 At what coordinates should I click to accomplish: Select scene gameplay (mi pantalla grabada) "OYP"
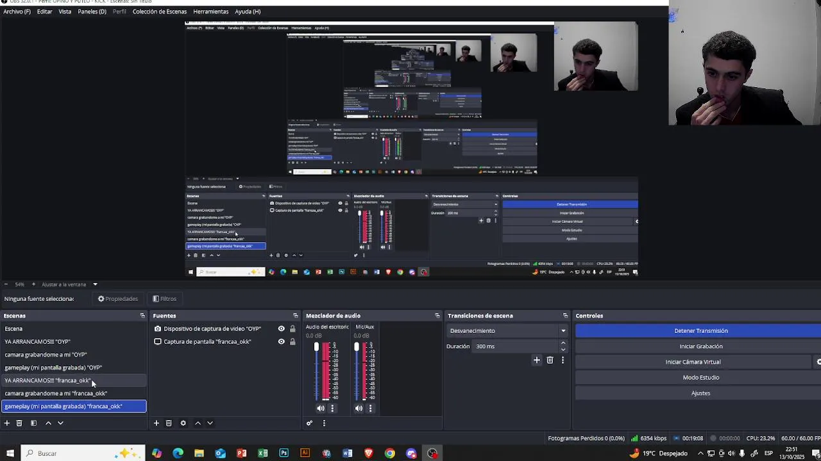click(x=74, y=368)
